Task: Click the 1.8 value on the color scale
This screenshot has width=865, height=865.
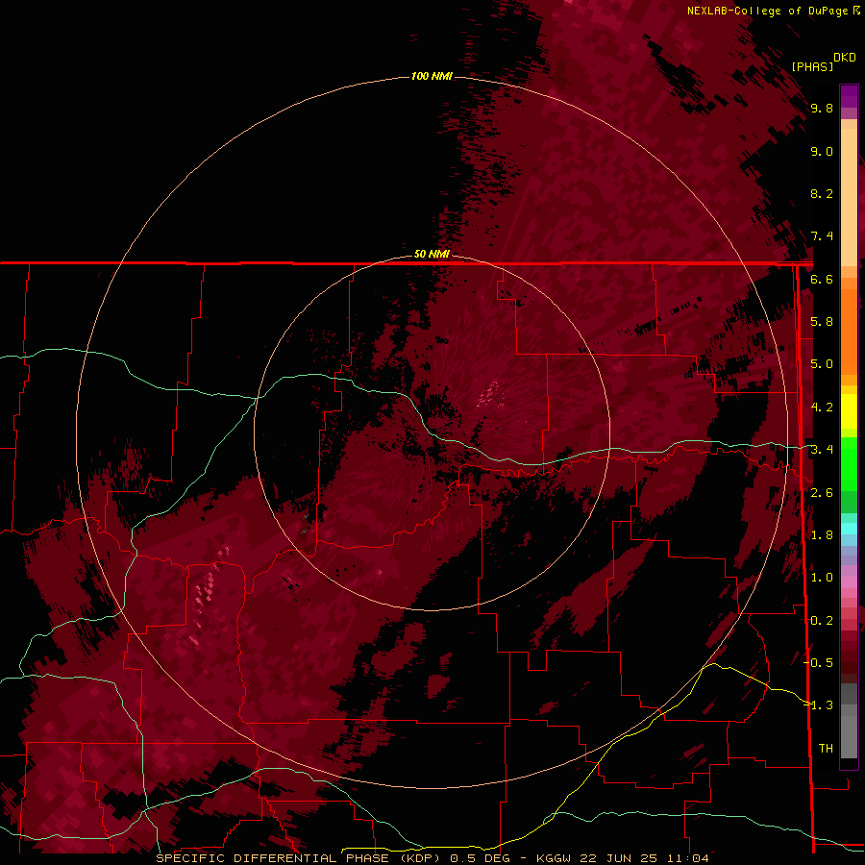Action: (x=822, y=535)
